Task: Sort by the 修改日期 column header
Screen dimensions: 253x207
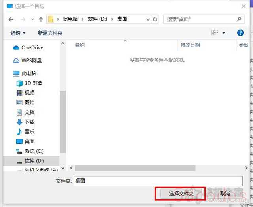Action: coord(190,45)
